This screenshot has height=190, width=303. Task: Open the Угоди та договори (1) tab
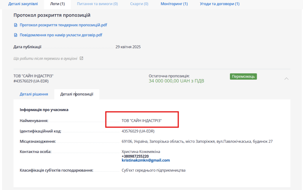pyautogui.click(x=220, y=4)
